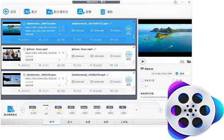The image size is (224, 140).
Task: Take a snapshot with the camera icon
Action: click(x=182, y=62)
